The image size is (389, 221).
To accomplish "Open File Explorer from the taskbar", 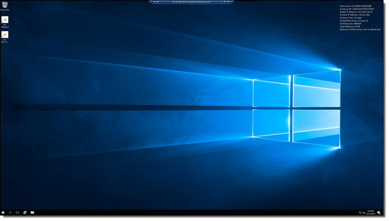I will point(32,212).
